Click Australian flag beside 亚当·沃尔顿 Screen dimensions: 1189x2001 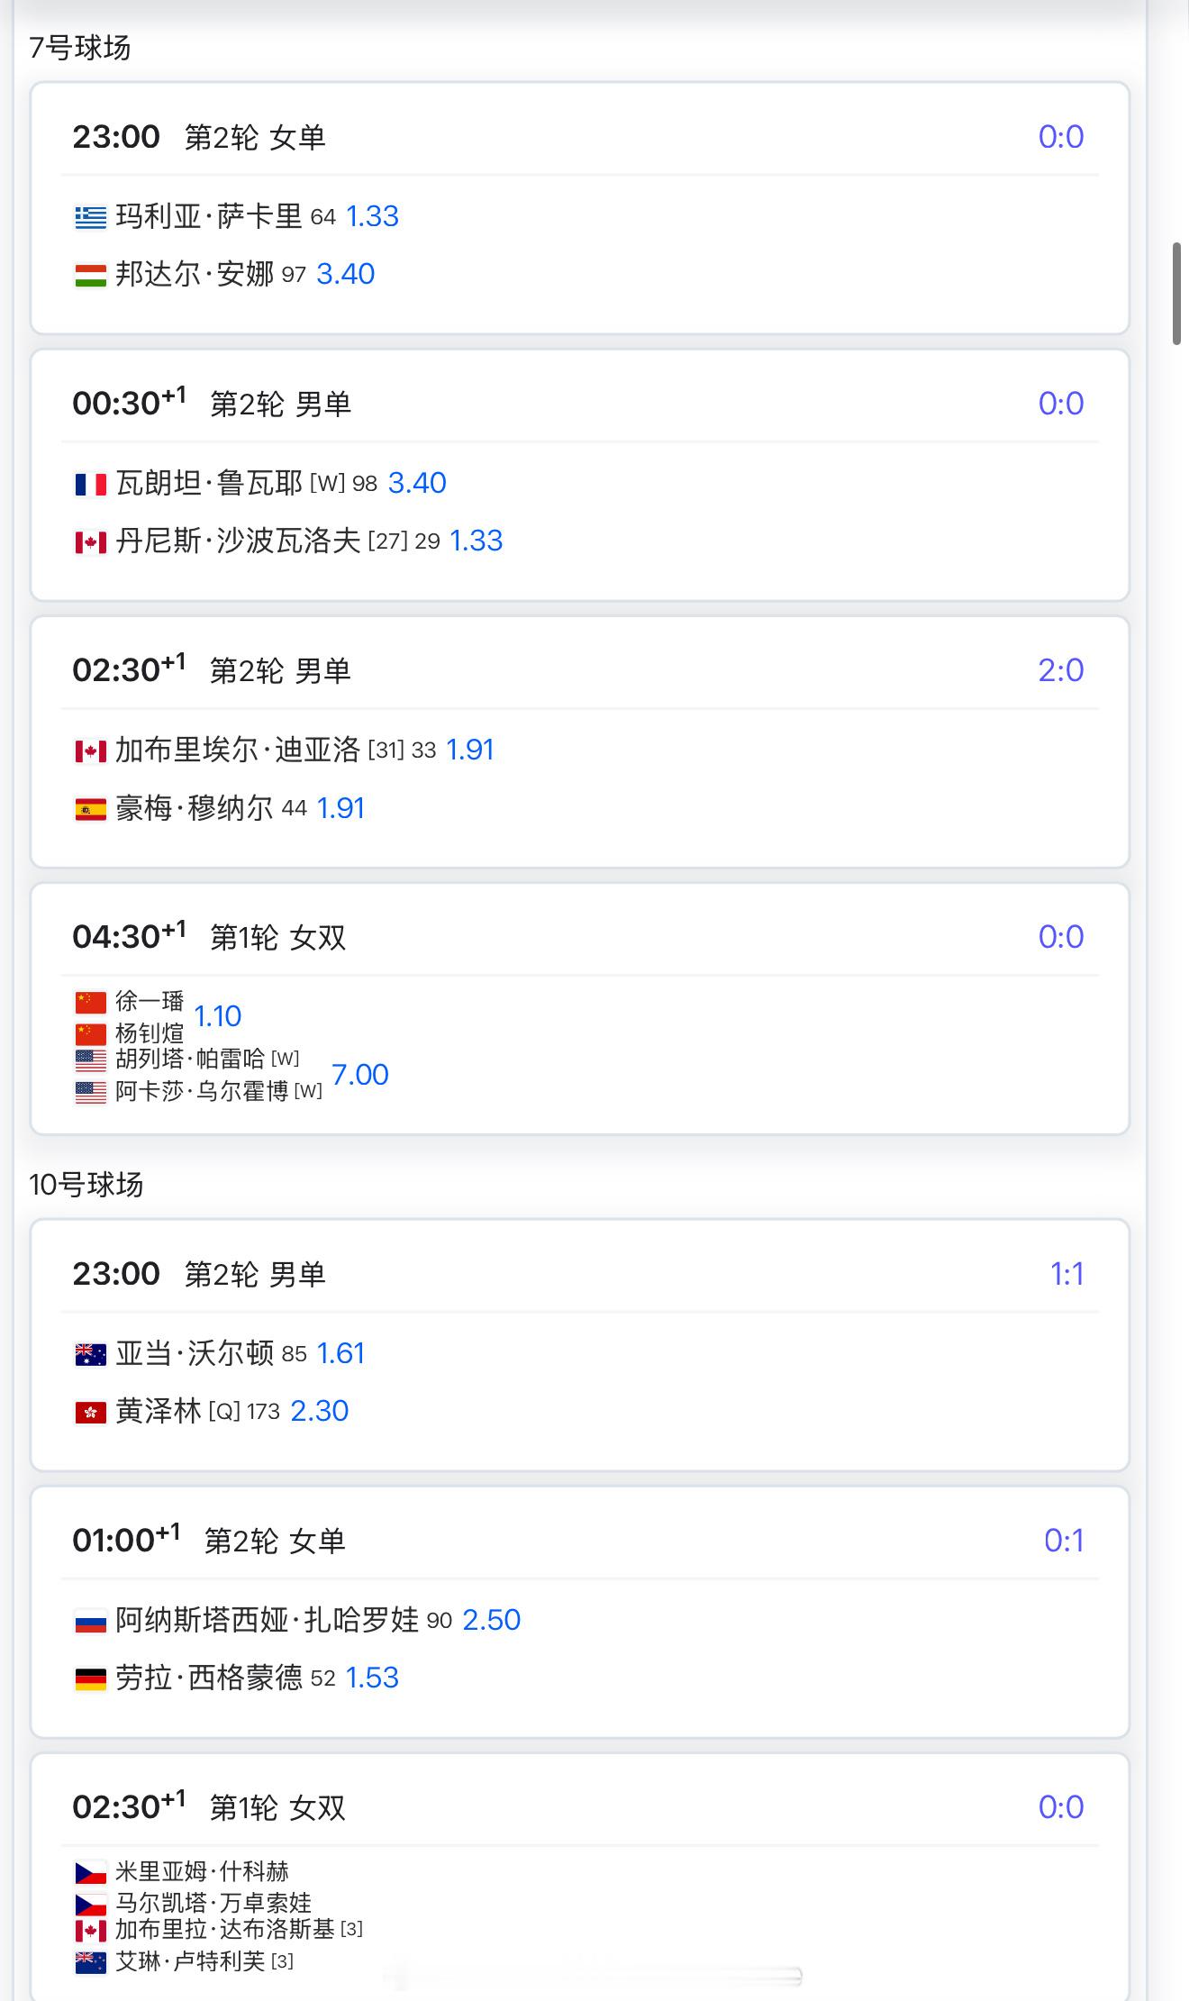90,1354
